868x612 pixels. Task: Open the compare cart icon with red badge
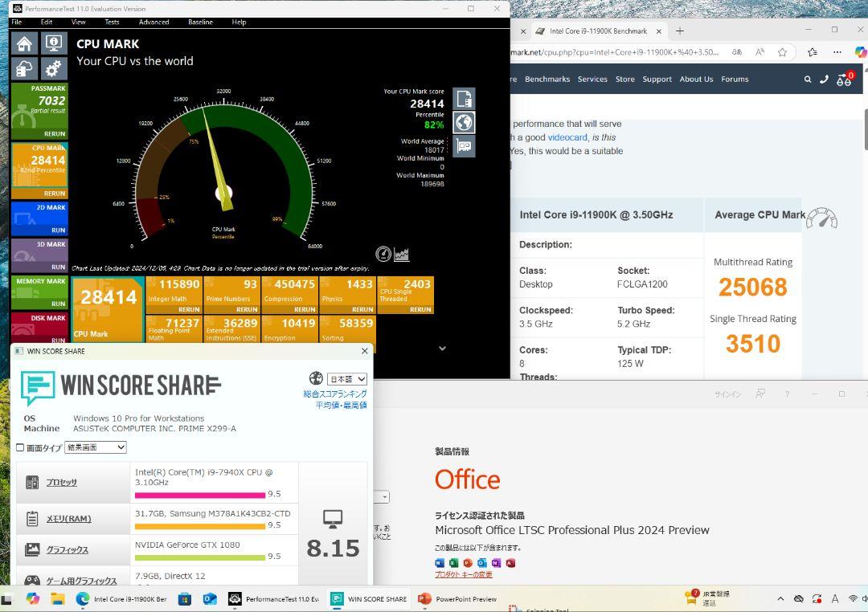[x=845, y=80]
